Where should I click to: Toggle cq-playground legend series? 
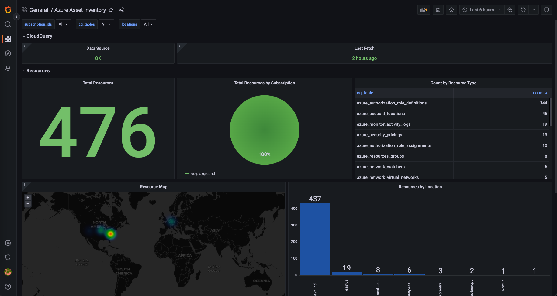click(203, 174)
